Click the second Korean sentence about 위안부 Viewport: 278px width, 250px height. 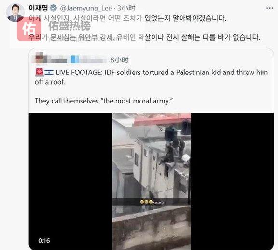pos(144,37)
